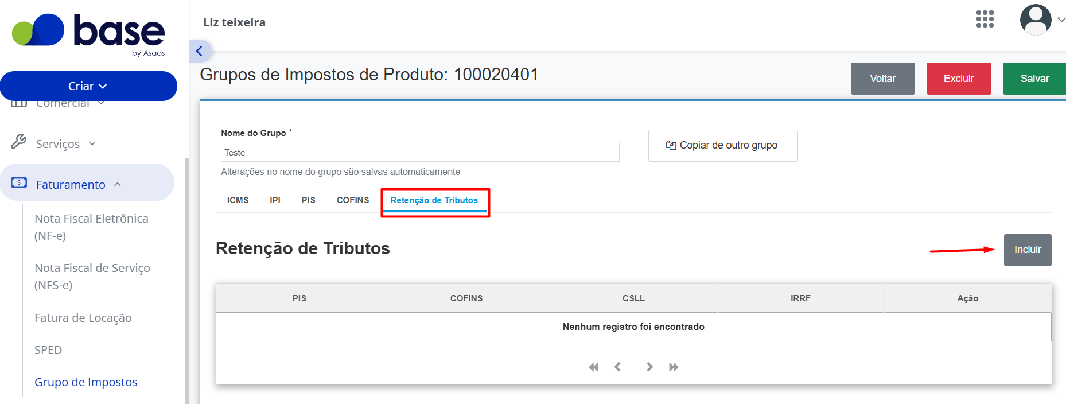Go to next table page
Image resolution: width=1066 pixels, height=404 pixels.
[649, 367]
